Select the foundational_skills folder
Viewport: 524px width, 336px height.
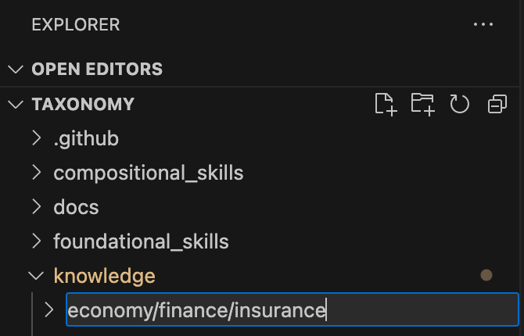point(141,241)
